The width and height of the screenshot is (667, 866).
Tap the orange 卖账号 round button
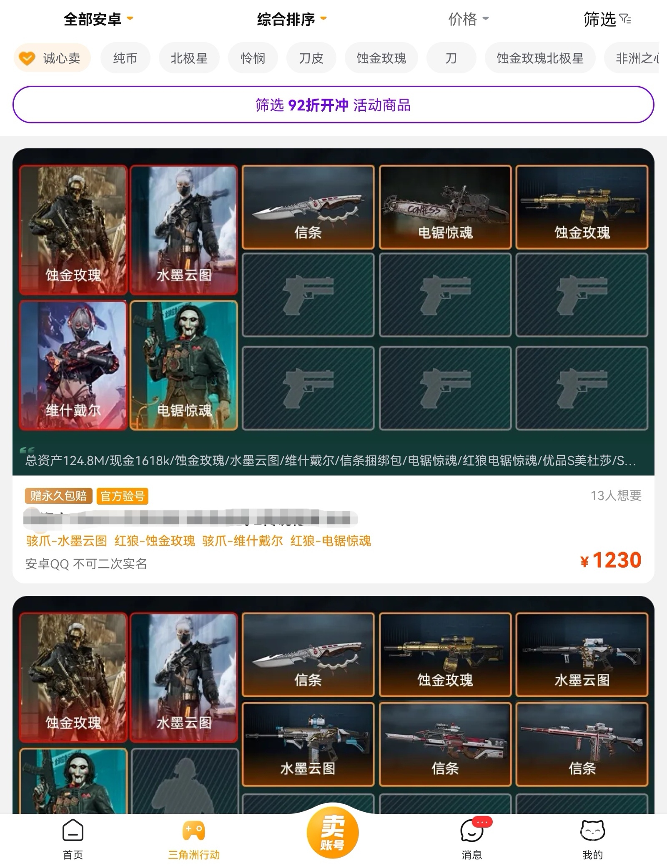tap(333, 833)
